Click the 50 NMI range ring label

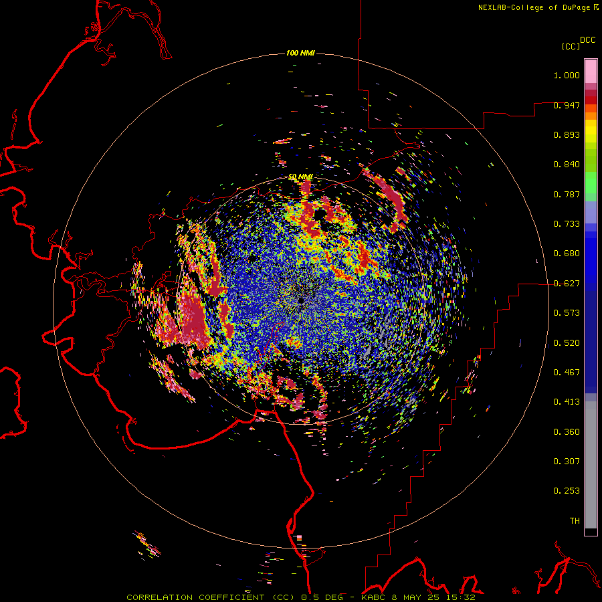[x=300, y=177]
